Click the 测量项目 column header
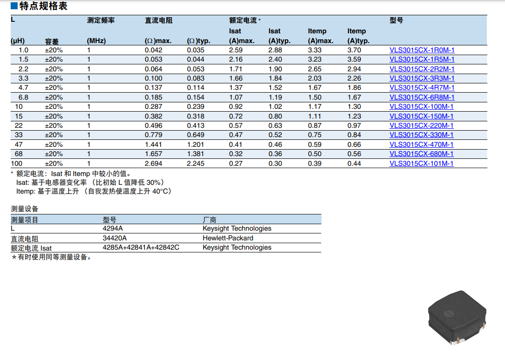Image resolution: width=505 pixels, height=352 pixels. (25, 220)
